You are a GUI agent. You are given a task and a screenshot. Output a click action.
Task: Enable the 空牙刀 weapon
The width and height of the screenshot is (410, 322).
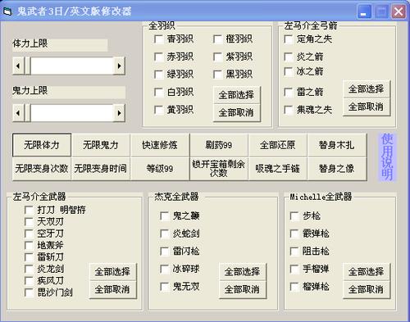point(29,234)
